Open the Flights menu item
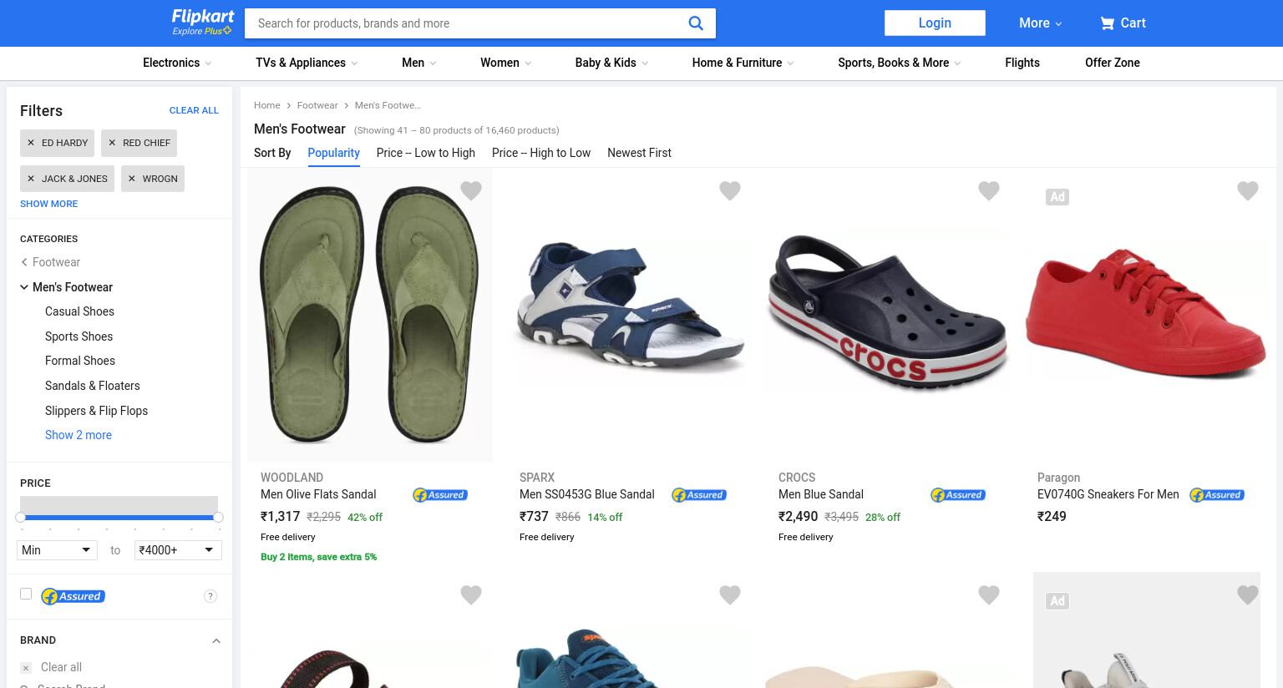The image size is (1283, 688). (1022, 63)
